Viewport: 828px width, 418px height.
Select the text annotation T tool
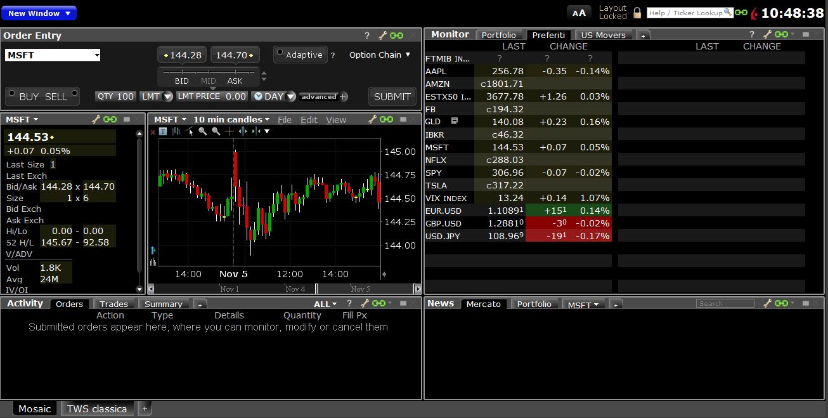pyautogui.click(x=163, y=131)
